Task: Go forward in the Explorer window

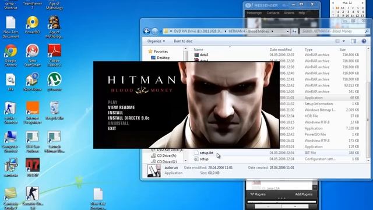Action: click(x=154, y=31)
